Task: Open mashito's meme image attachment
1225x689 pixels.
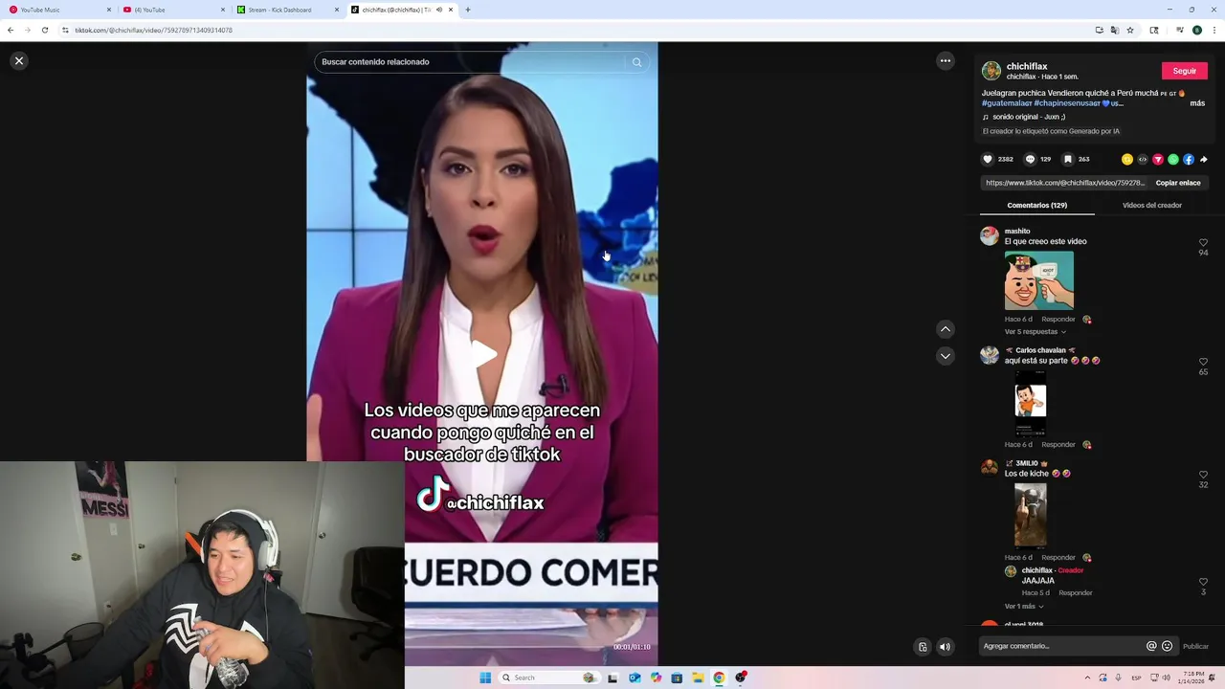Action: pos(1039,280)
